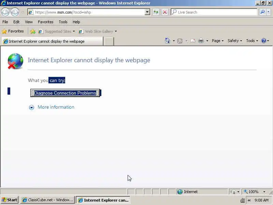This screenshot has width=273, height=205.
Task: Open the Help menu
Action: point(76,22)
